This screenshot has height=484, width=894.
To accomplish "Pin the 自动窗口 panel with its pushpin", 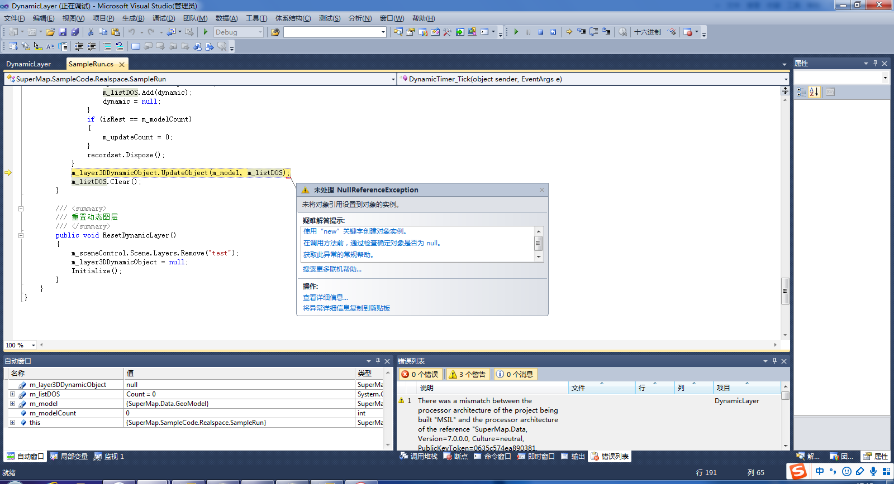I will click(x=378, y=361).
